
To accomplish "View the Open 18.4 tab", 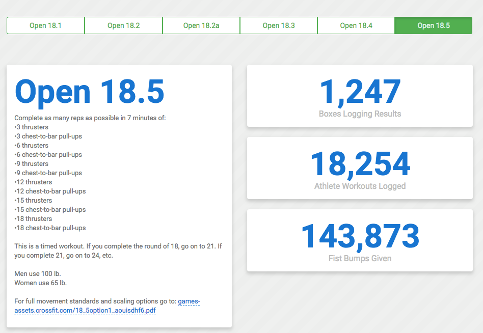I will click(x=356, y=25).
